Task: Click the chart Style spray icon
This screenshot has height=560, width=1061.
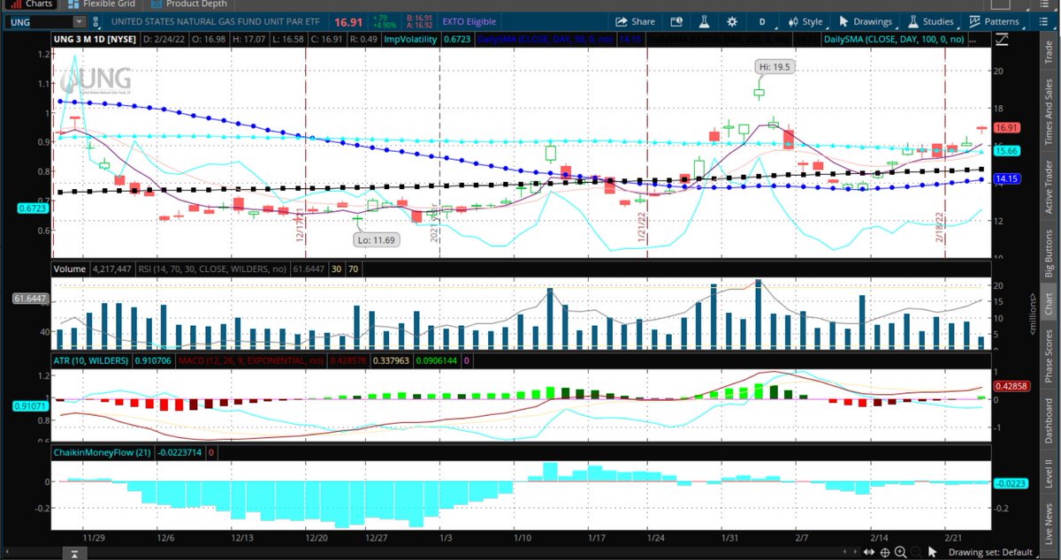Action: click(792, 21)
